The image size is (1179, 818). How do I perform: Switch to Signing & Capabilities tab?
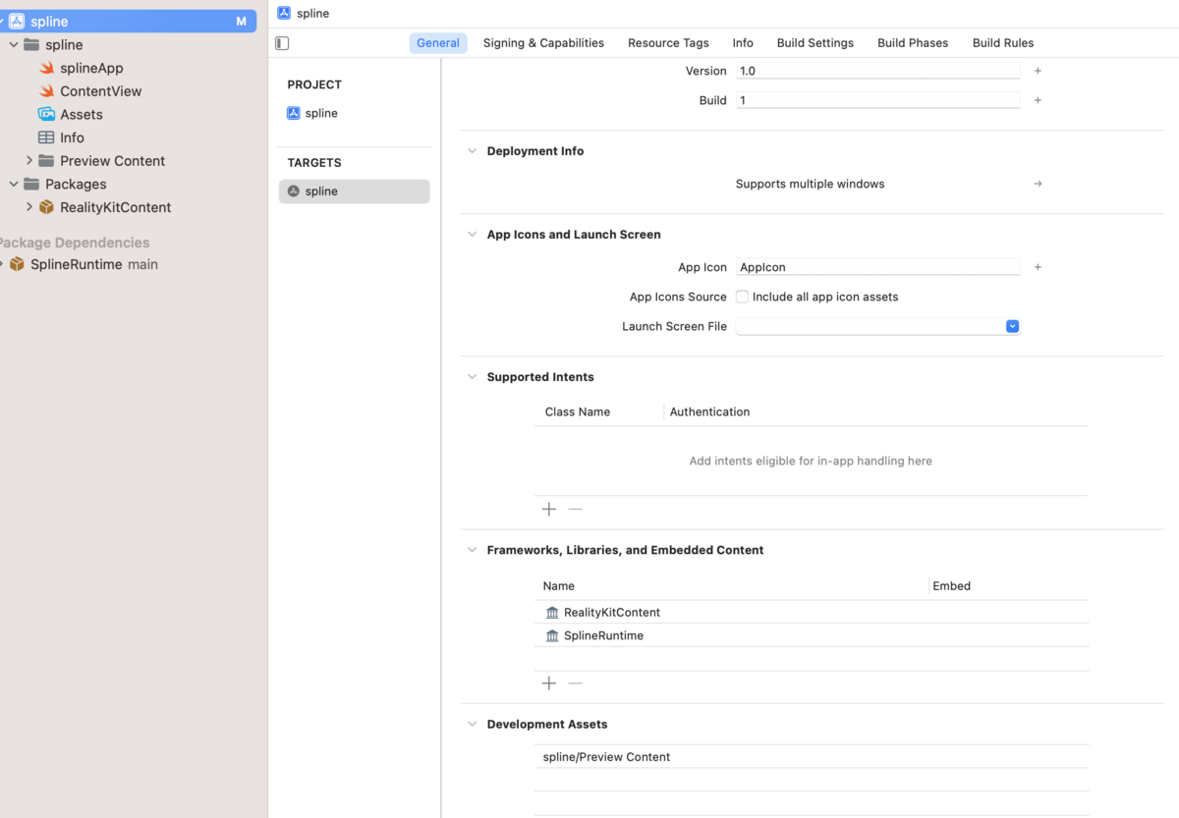point(543,43)
